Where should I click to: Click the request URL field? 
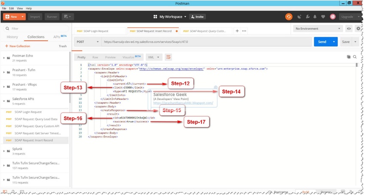click(x=207, y=42)
